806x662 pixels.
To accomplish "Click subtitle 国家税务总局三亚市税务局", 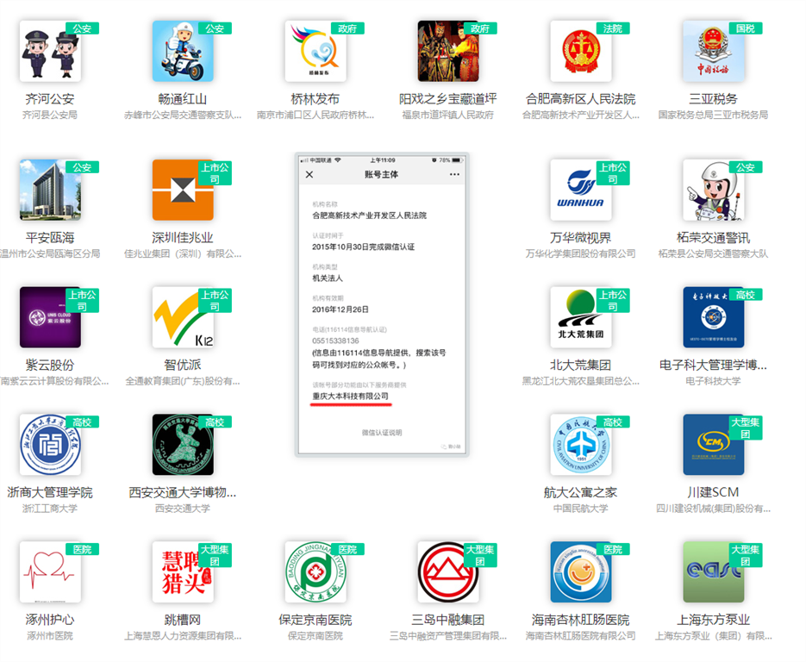I will 713,115.
